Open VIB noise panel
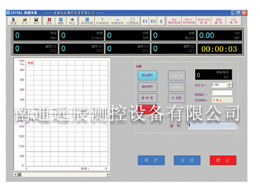260x188 pixels. (x=233, y=21)
